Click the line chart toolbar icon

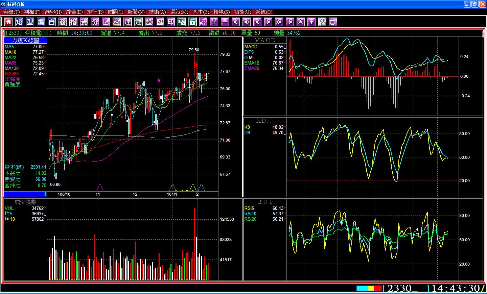click(x=117, y=22)
